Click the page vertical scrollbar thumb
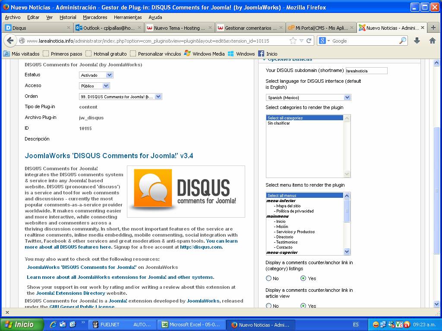 click(x=436, y=191)
